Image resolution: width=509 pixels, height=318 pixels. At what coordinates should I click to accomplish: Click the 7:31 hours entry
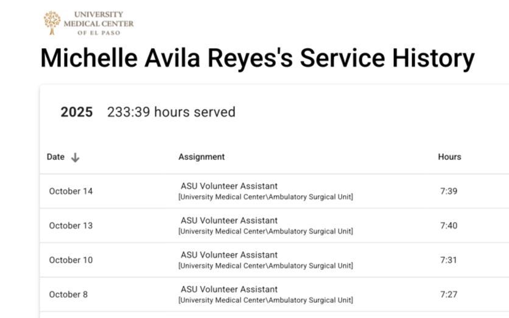click(449, 260)
